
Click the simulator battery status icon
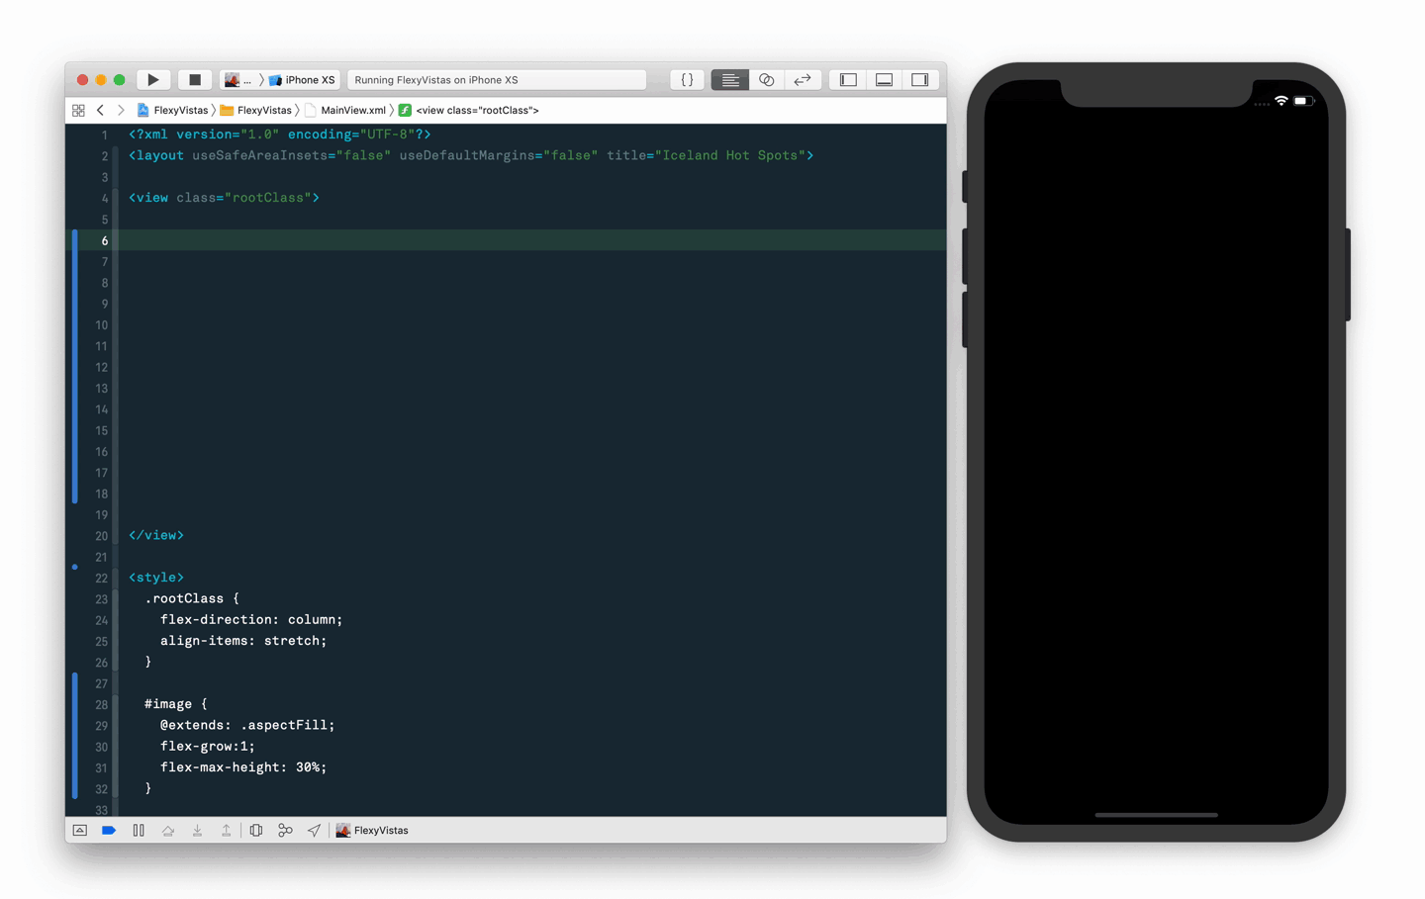point(1303,101)
